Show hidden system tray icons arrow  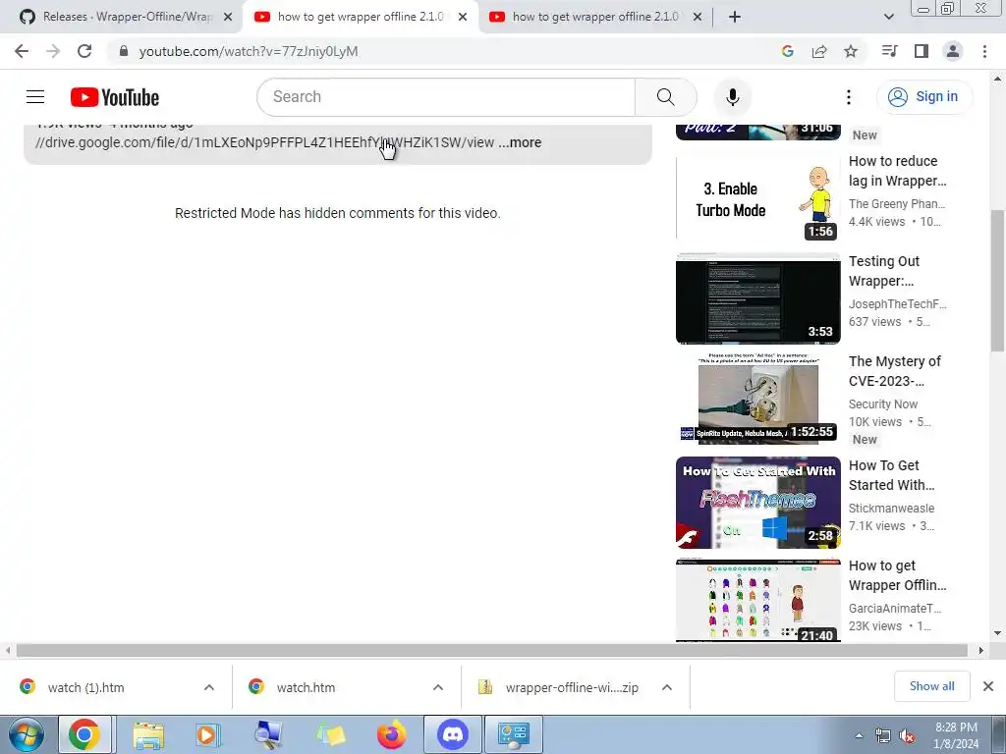click(x=859, y=736)
